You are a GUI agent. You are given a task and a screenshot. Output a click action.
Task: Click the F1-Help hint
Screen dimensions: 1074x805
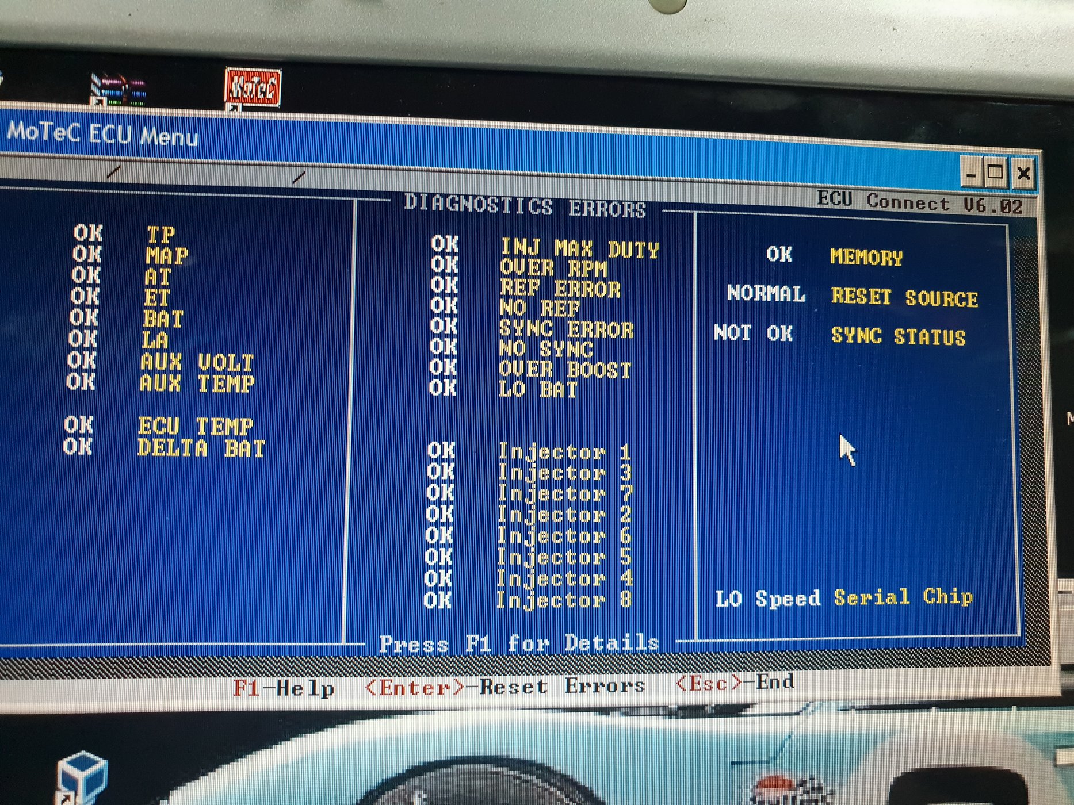[x=284, y=688]
